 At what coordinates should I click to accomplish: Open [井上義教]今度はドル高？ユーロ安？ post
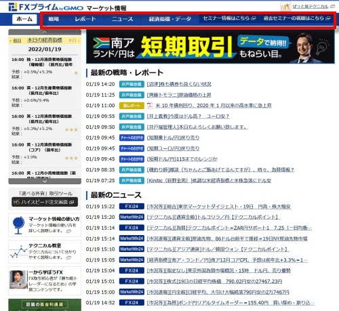pos(188,116)
